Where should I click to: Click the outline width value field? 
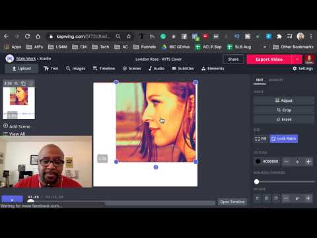(297, 161)
